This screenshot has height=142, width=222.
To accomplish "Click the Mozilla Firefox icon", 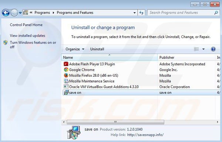I will [66, 75].
